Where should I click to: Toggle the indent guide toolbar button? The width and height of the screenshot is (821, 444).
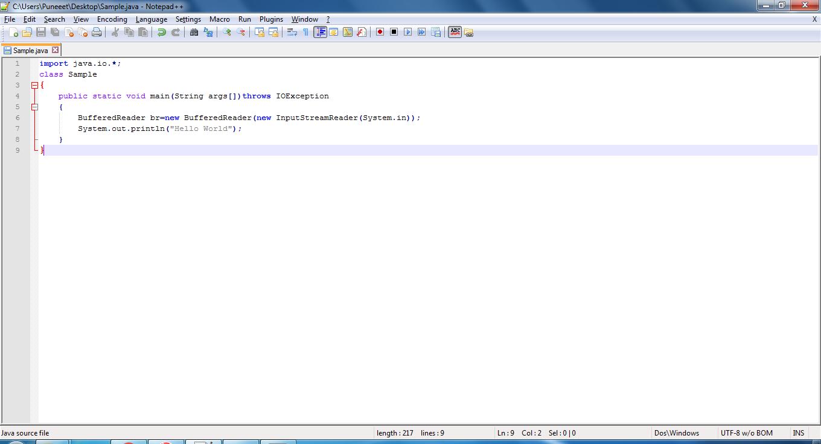[x=320, y=32]
